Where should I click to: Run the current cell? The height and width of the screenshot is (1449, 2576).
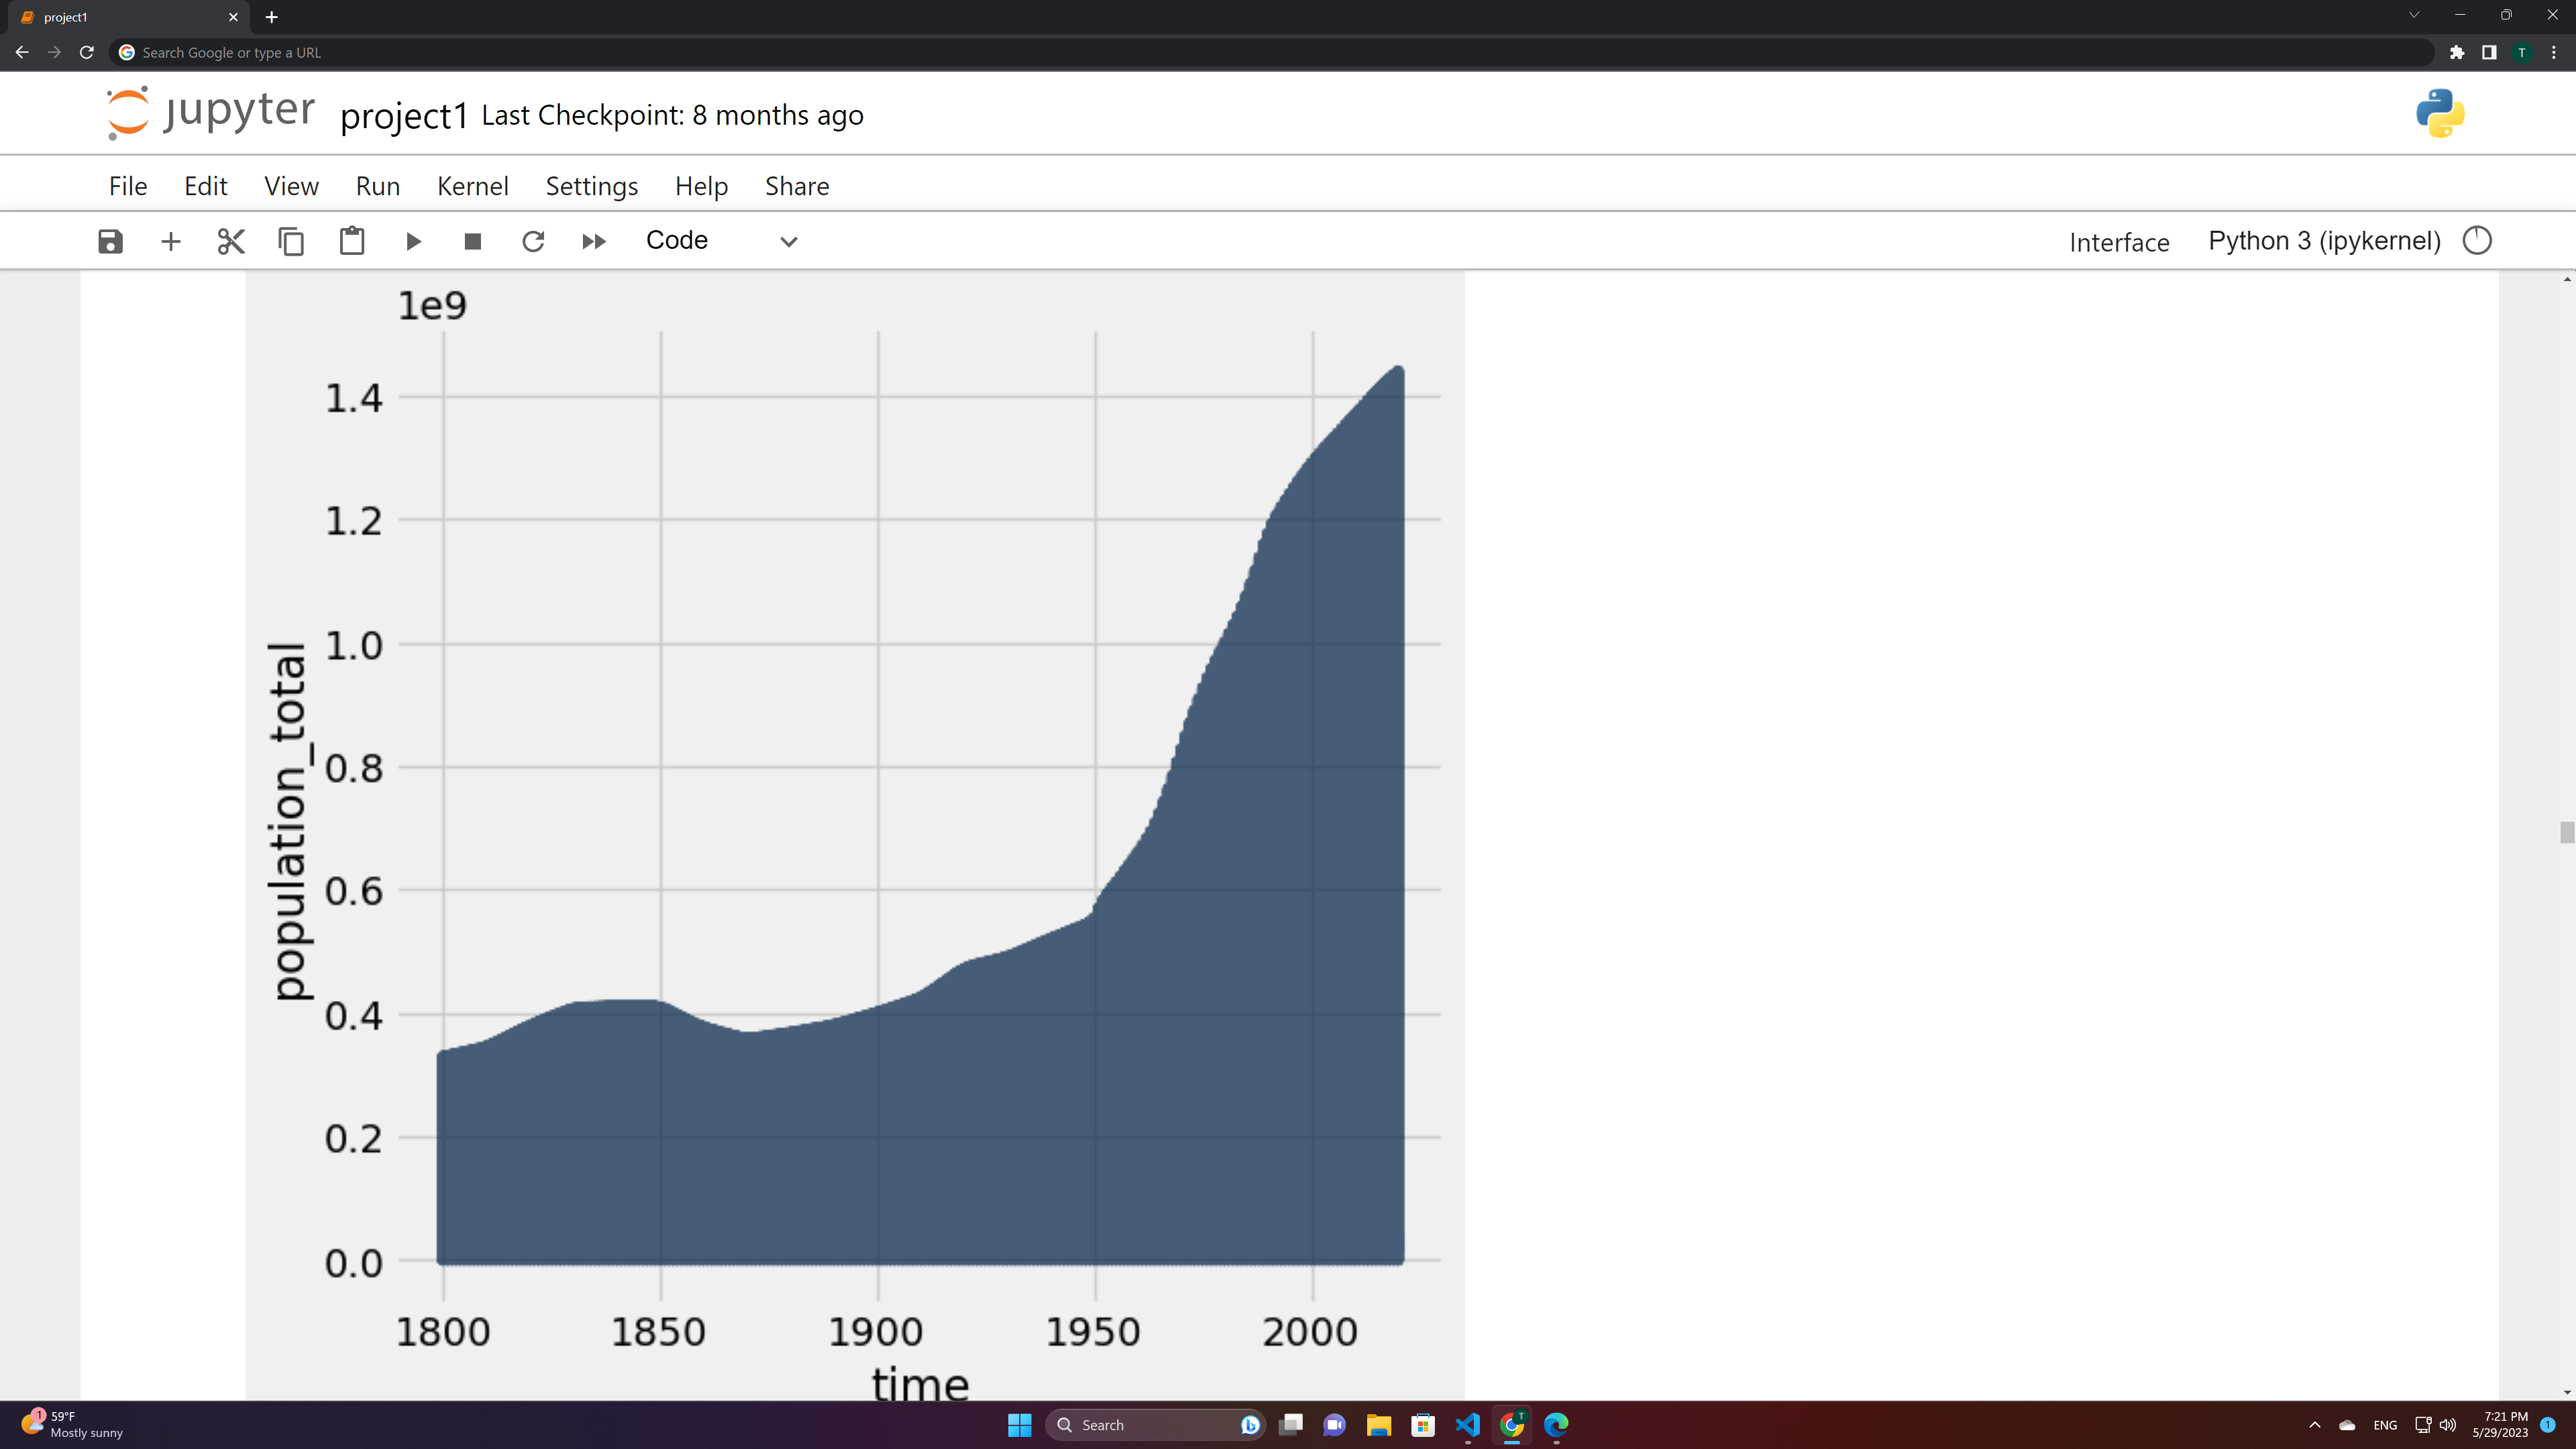click(413, 241)
